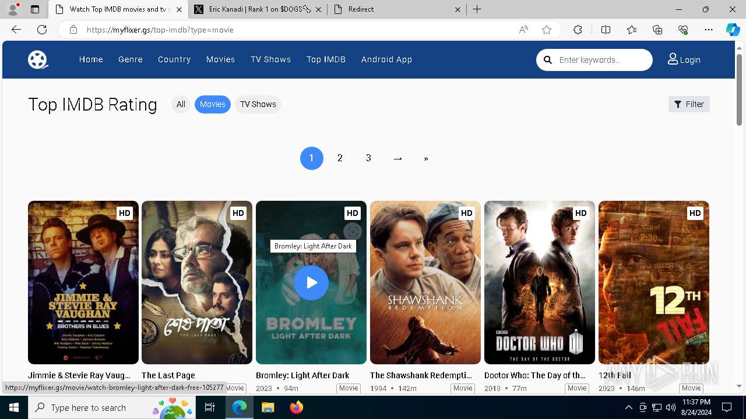
Task: Open Task View on taskbar
Action: 210,407
